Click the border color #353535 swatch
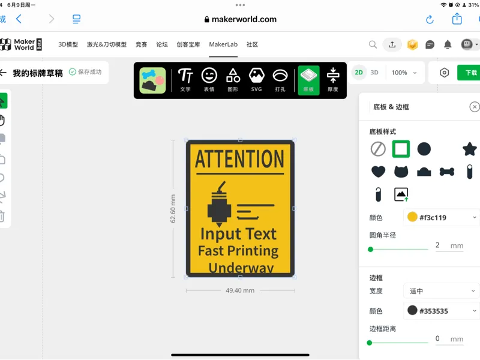Viewport: 480px width, 360px height. point(412,310)
